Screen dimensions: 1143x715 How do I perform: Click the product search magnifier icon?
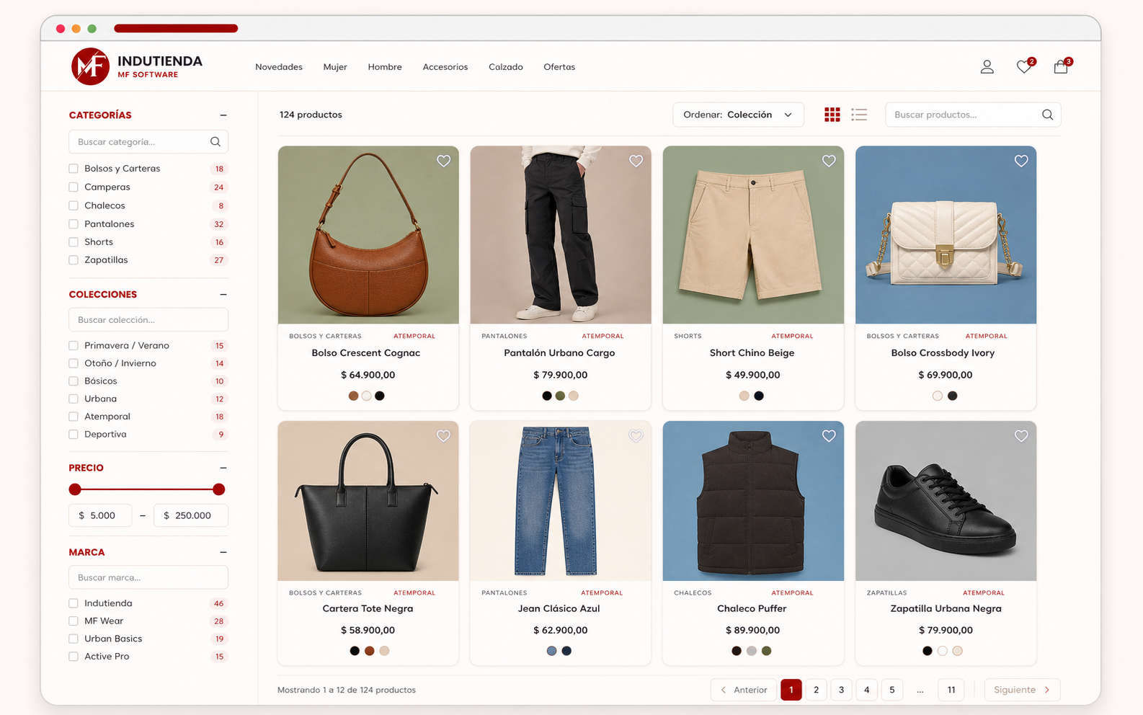pyautogui.click(x=1047, y=115)
